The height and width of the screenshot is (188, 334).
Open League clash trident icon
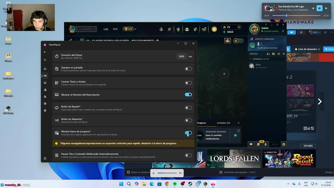[161, 29]
